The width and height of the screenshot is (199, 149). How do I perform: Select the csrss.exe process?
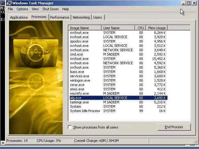(118, 85)
